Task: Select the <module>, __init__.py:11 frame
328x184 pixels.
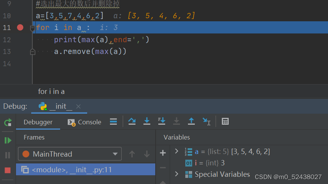Action: (86, 170)
